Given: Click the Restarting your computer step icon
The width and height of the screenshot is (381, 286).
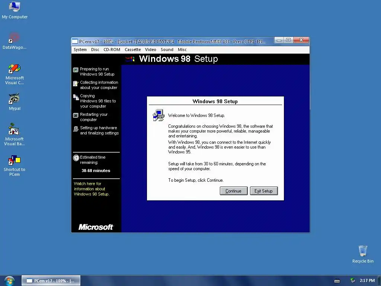Looking at the screenshot, I should tap(76, 115).
